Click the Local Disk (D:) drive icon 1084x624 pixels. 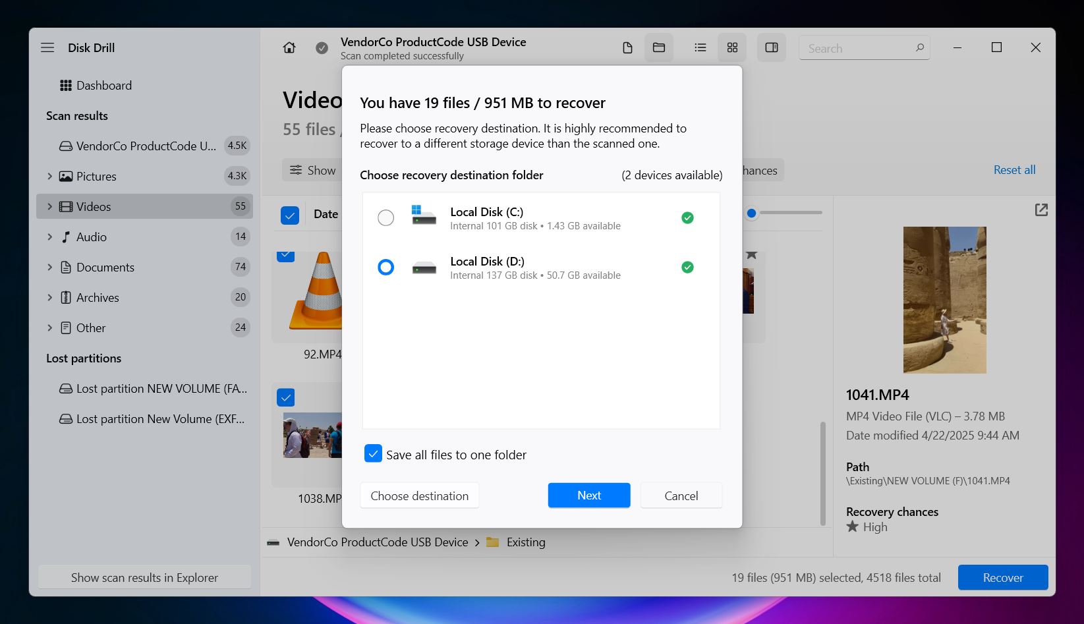pos(424,268)
